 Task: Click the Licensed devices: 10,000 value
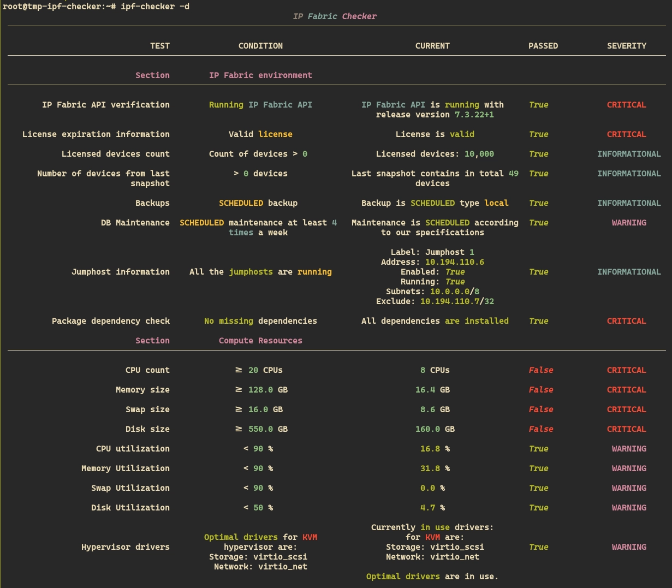pyautogui.click(x=435, y=154)
